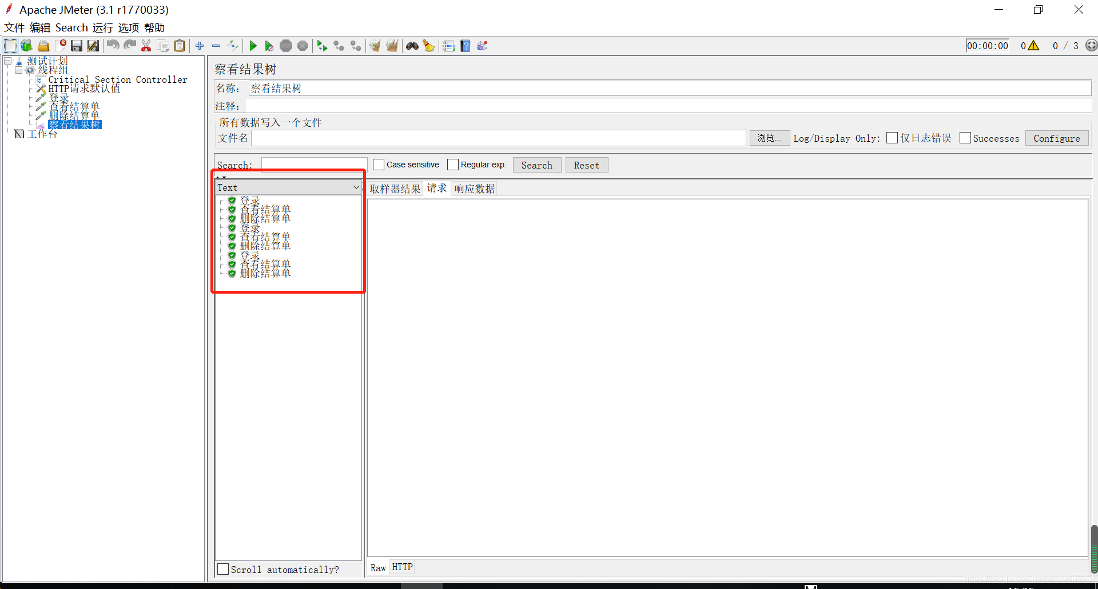Image resolution: width=1098 pixels, height=589 pixels.
Task: Click the Search button
Action: point(536,165)
